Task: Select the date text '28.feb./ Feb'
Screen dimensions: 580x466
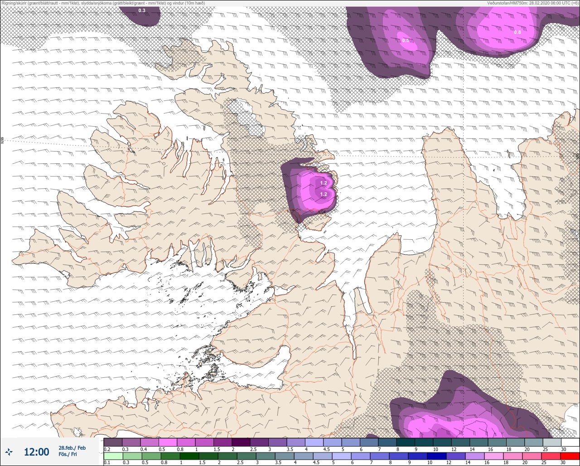Action: (72, 447)
